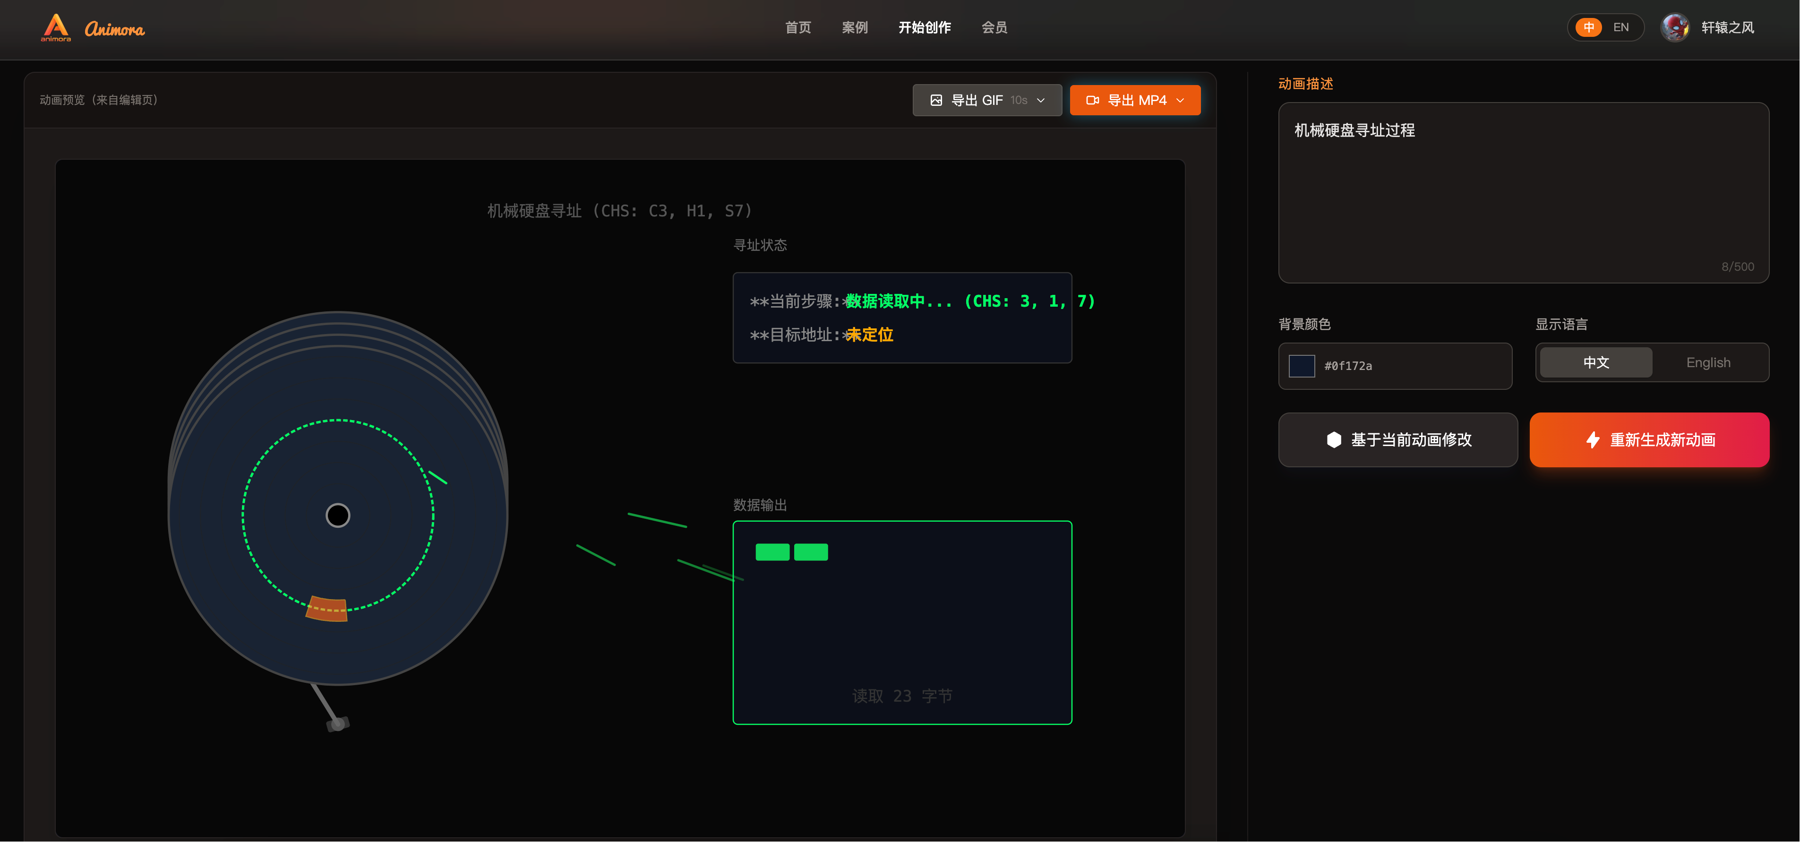Go to the 首页 nav item

[798, 28]
